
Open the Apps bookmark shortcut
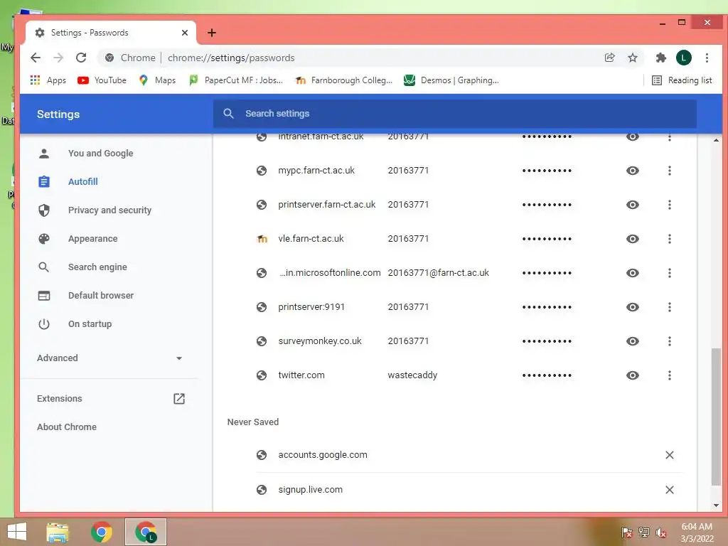point(48,80)
